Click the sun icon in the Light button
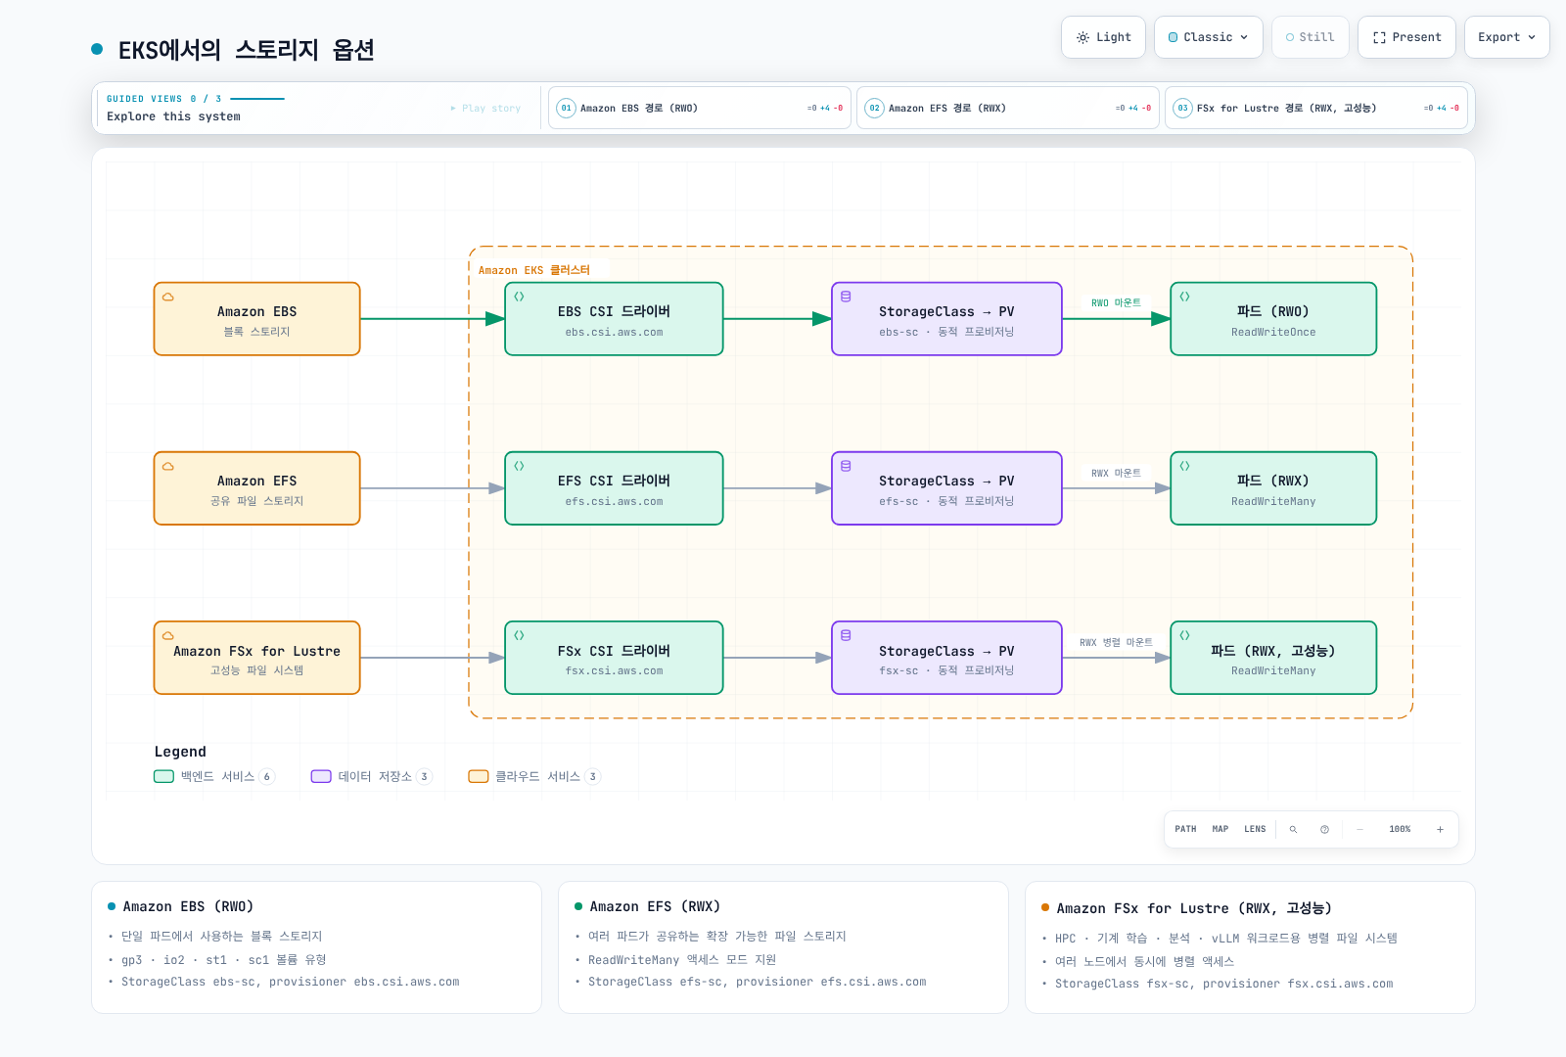Image resolution: width=1566 pixels, height=1057 pixels. click(x=1082, y=37)
